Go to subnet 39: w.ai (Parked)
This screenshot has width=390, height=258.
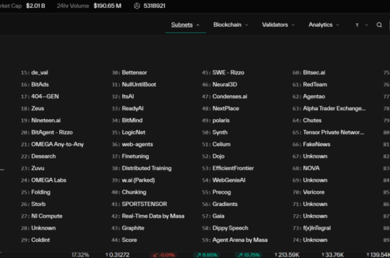(133, 180)
